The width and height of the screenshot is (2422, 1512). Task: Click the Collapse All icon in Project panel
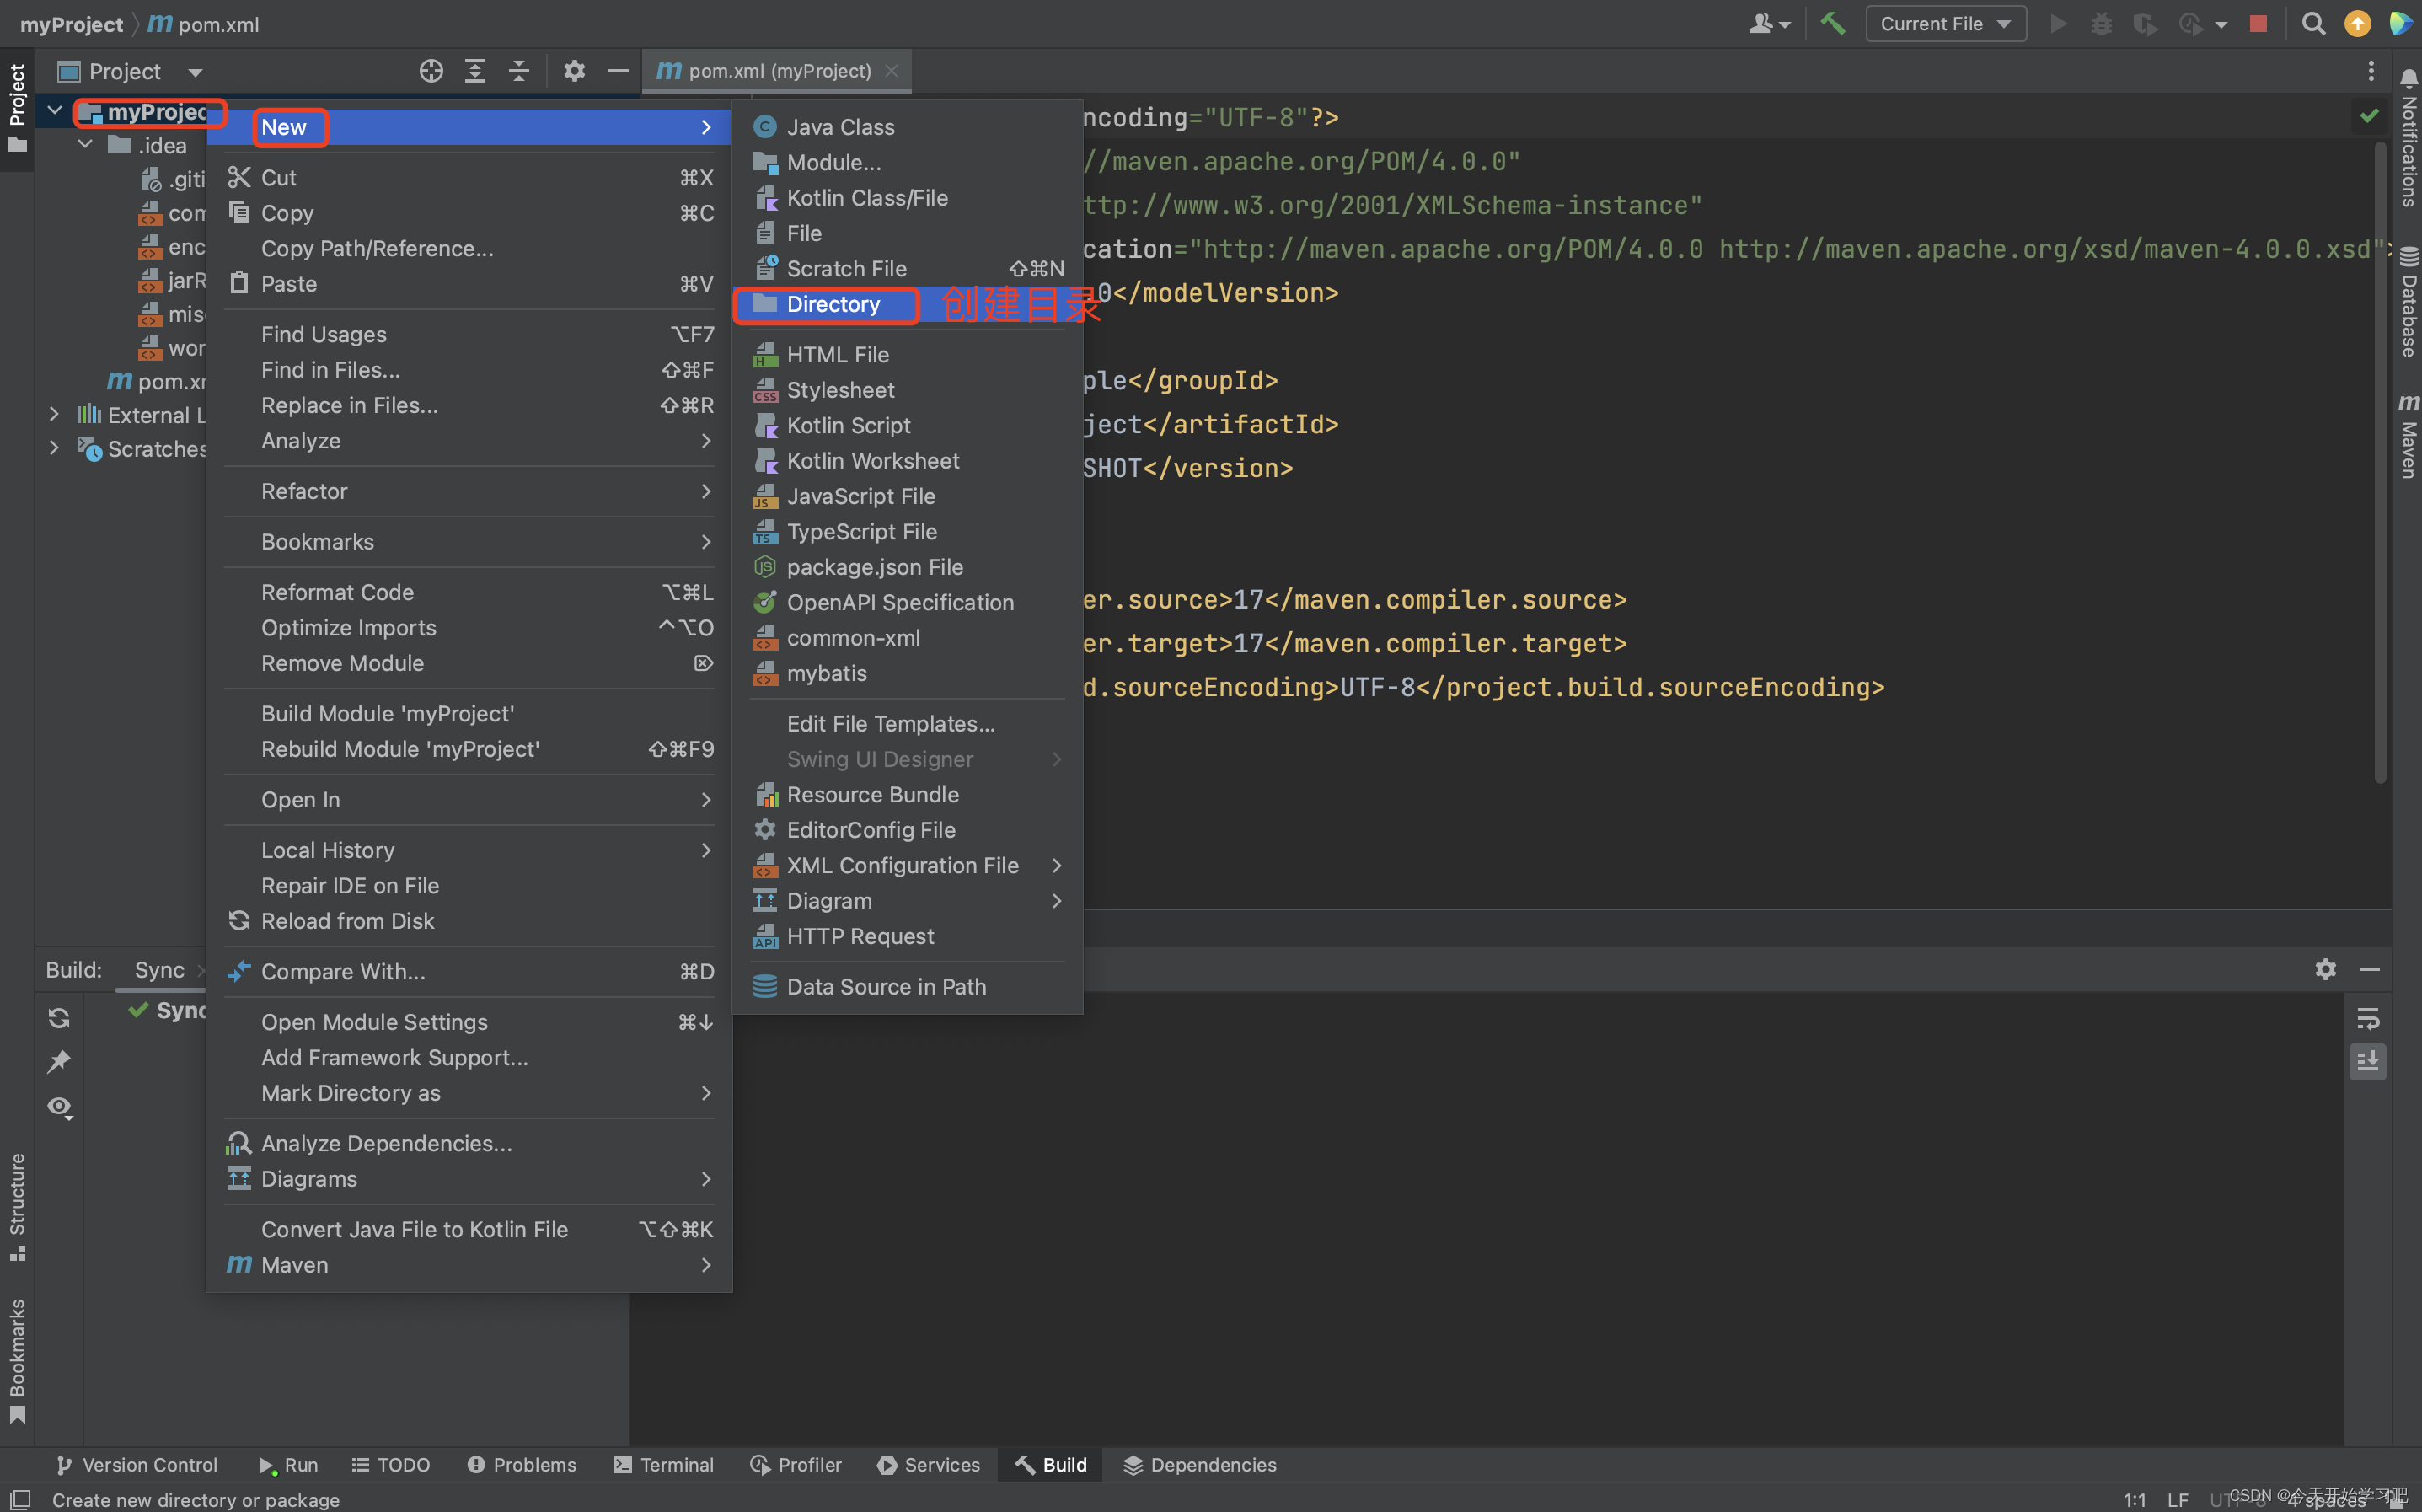point(519,71)
